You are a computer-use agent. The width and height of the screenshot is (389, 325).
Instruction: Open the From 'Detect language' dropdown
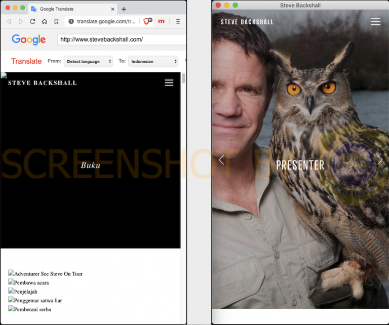coord(88,61)
